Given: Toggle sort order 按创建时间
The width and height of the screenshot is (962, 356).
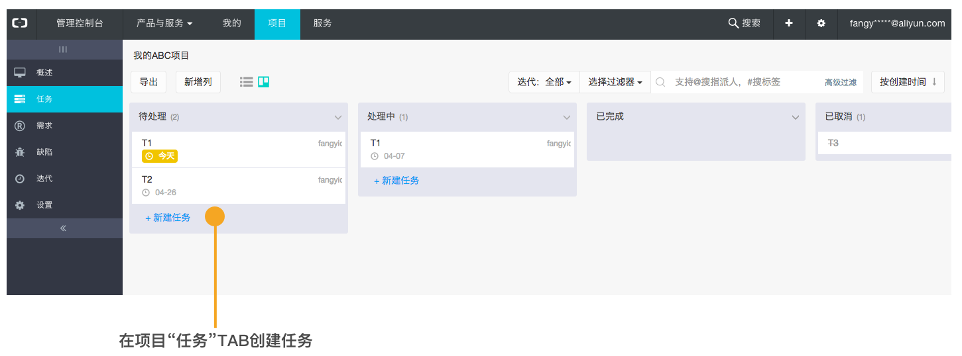Looking at the screenshot, I should pyautogui.click(x=908, y=82).
